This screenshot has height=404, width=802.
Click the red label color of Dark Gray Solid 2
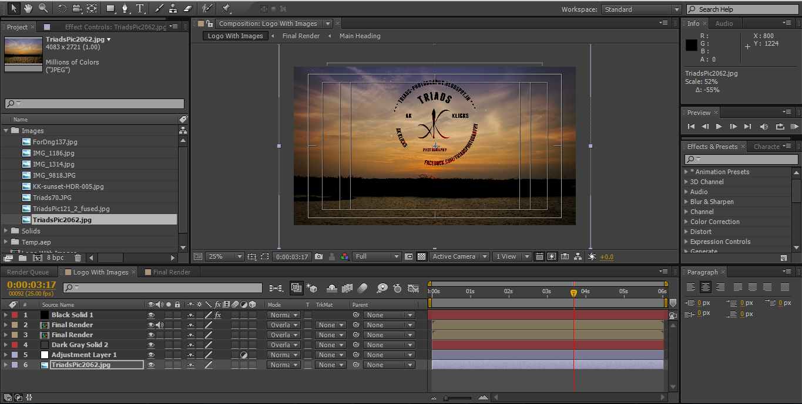pos(15,345)
